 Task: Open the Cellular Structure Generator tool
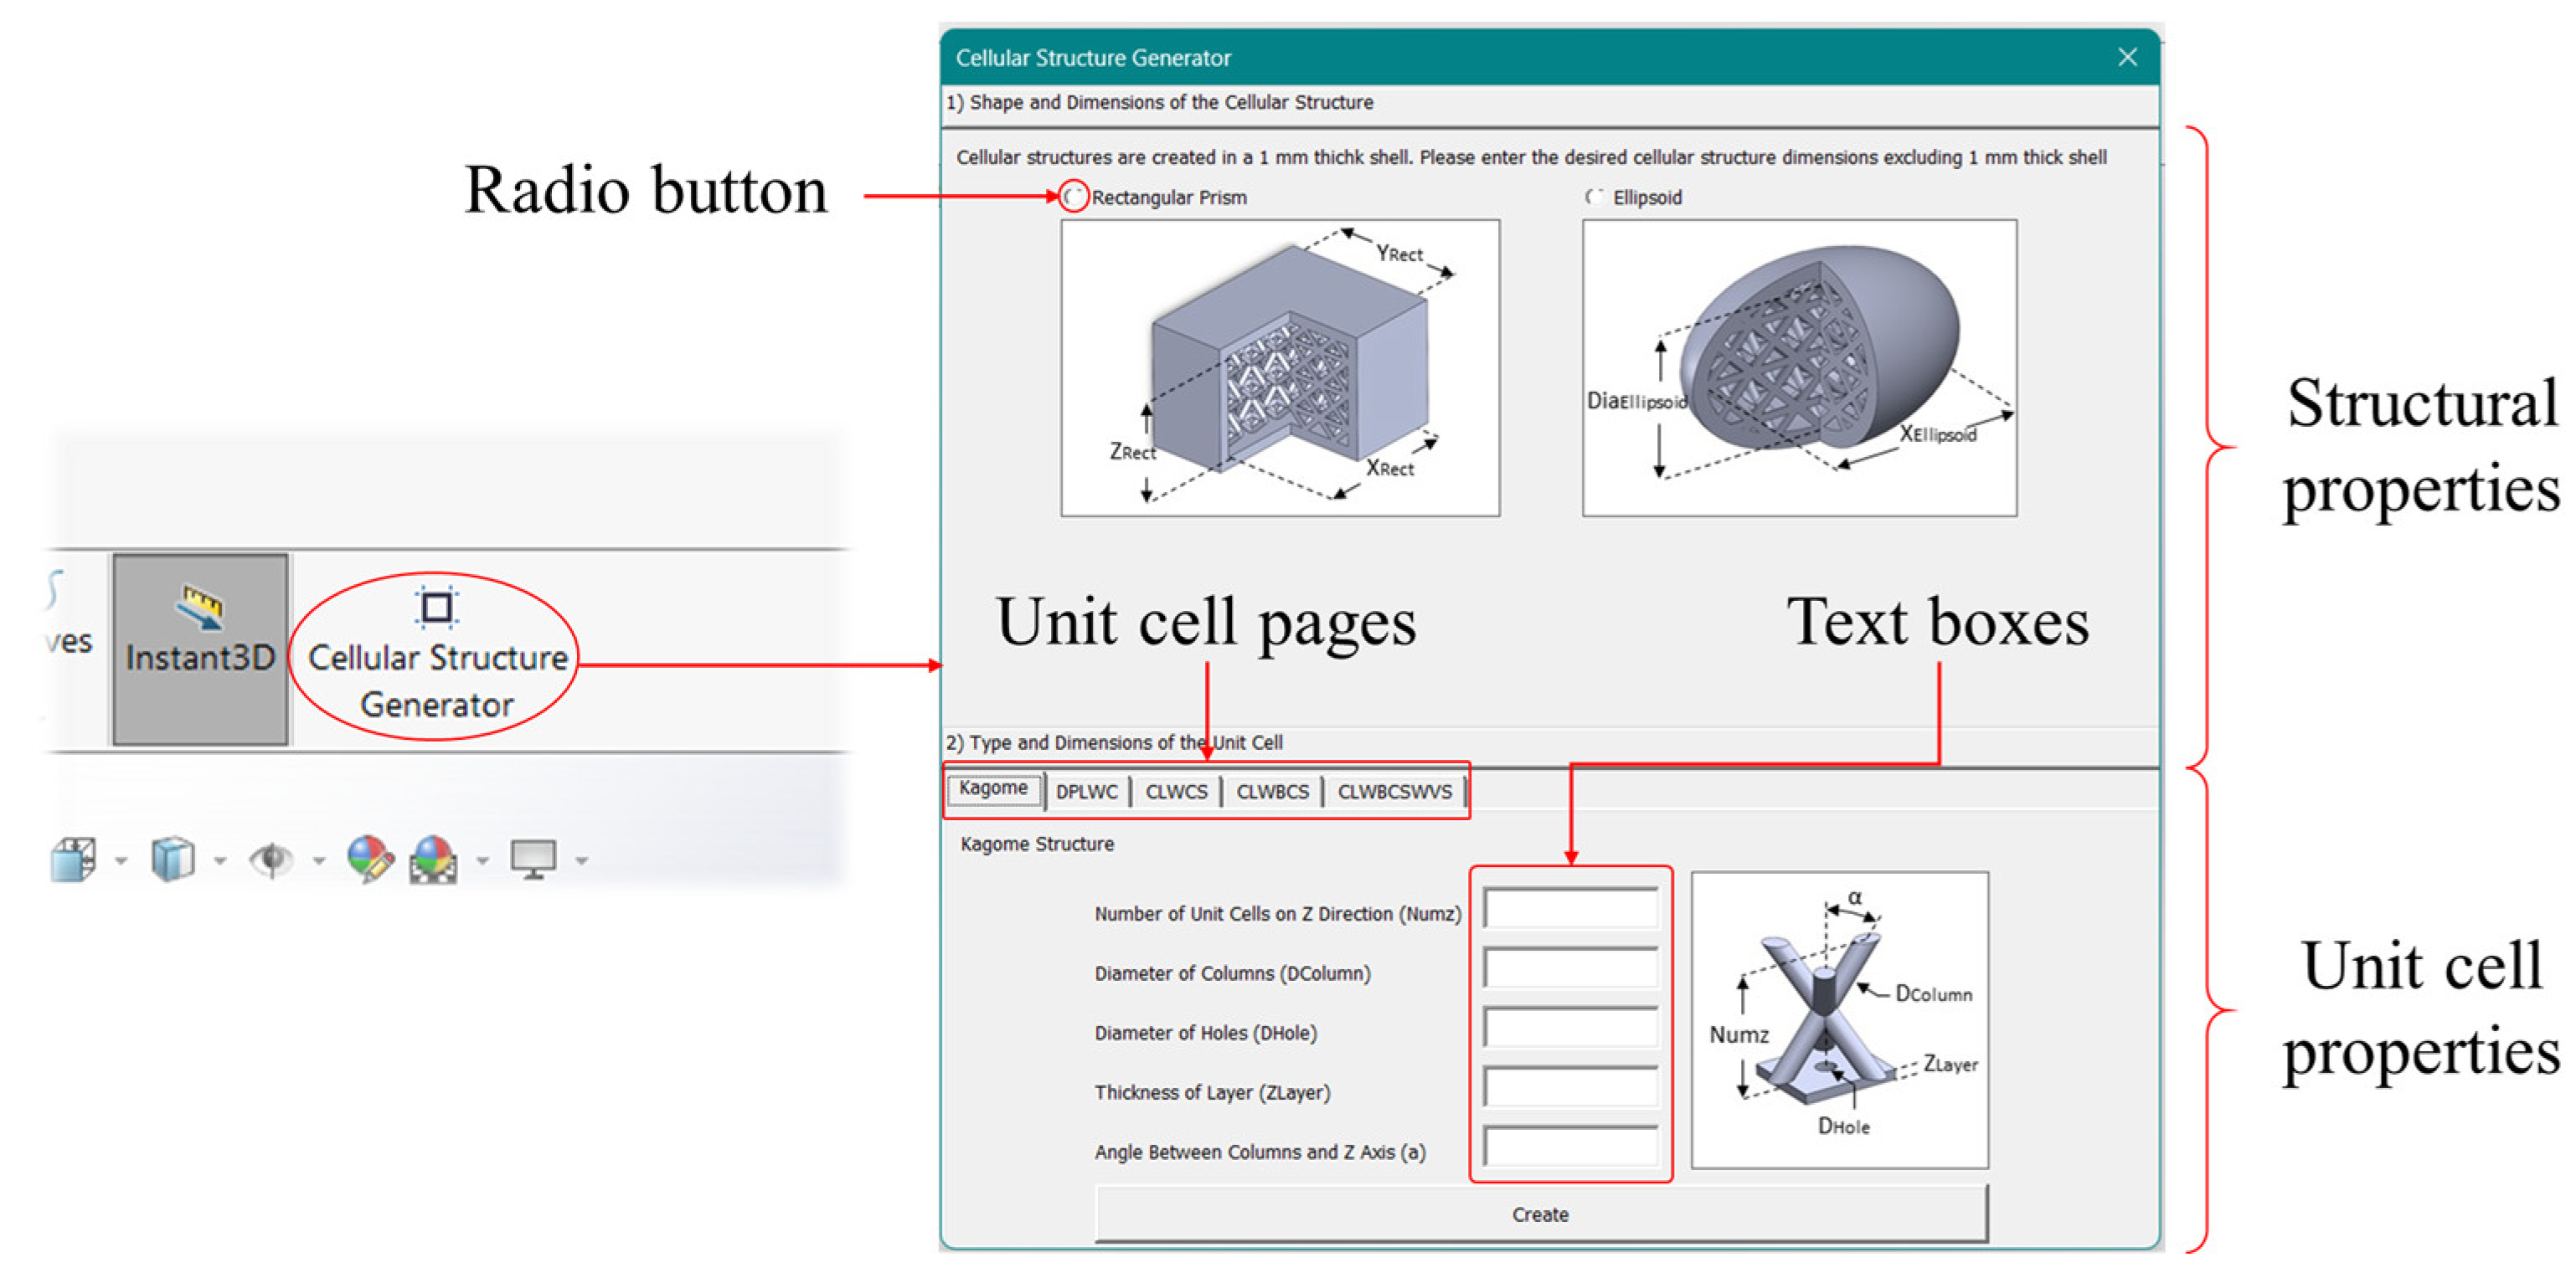(437, 655)
